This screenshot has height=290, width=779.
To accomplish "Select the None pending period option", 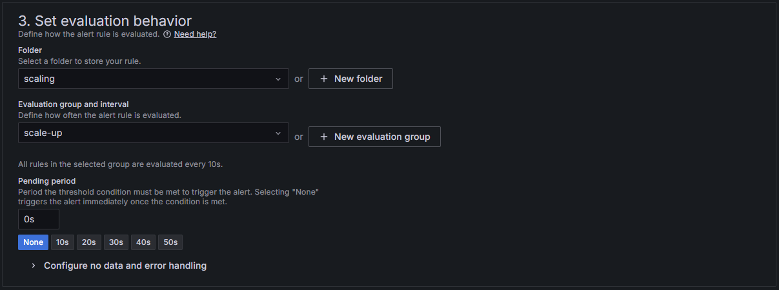I will pyautogui.click(x=33, y=242).
